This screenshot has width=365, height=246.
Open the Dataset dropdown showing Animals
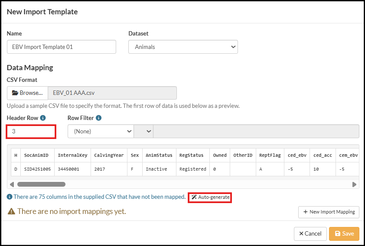click(x=183, y=47)
